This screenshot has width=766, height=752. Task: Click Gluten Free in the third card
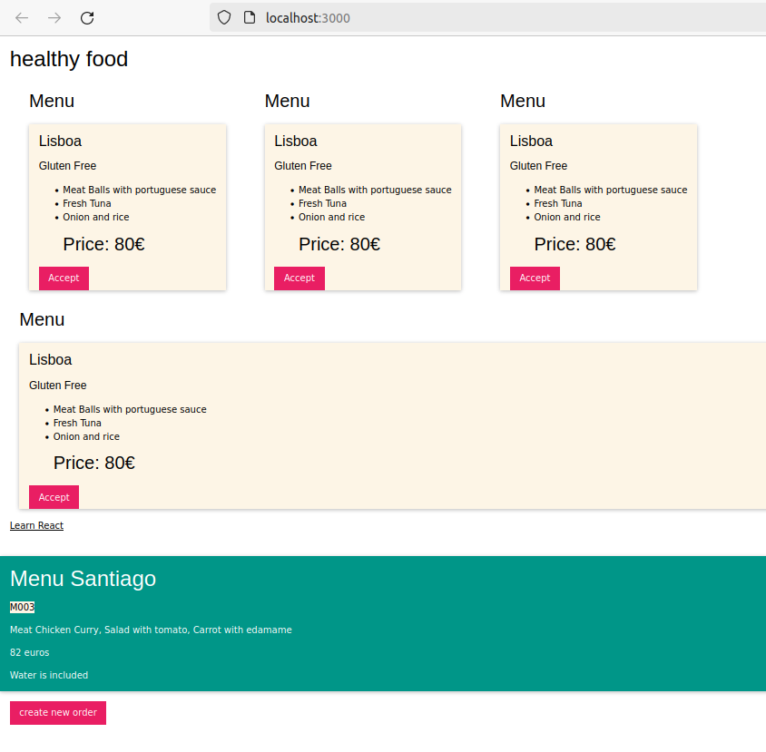tap(538, 166)
